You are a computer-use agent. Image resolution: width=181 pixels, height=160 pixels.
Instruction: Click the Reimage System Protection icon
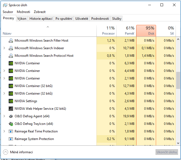(11, 139)
